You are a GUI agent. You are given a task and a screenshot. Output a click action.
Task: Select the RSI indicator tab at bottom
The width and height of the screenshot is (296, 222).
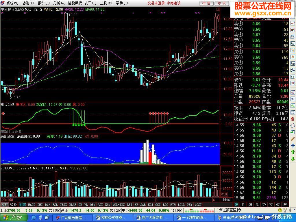pos(129,205)
